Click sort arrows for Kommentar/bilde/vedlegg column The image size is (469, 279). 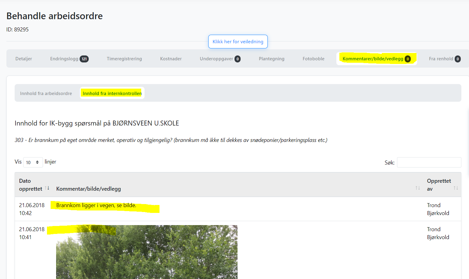click(417, 188)
